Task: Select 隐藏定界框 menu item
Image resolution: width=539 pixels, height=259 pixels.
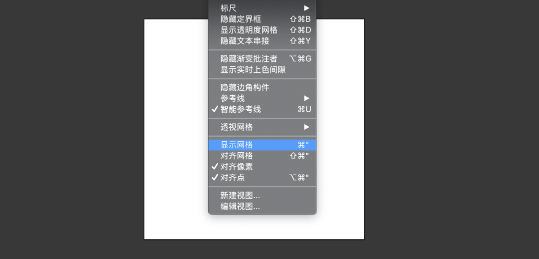Action: [x=263, y=19]
